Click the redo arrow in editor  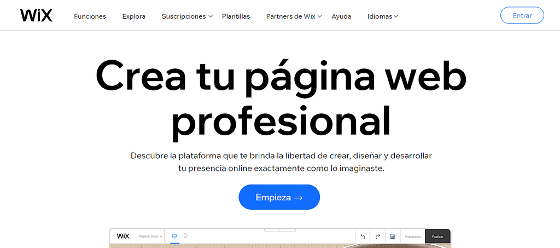click(377, 236)
